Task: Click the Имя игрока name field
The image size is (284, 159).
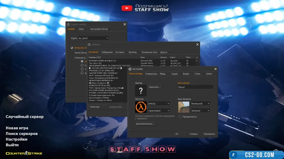Action: [195, 87]
